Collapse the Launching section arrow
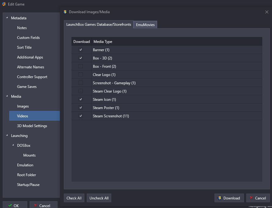Image resolution: width=272 pixels, height=208 pixels. [x=7, y=136]
